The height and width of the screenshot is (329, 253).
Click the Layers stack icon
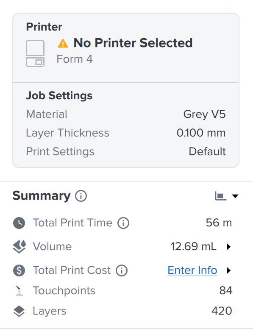pyautogui.click(x=19, y=311)
